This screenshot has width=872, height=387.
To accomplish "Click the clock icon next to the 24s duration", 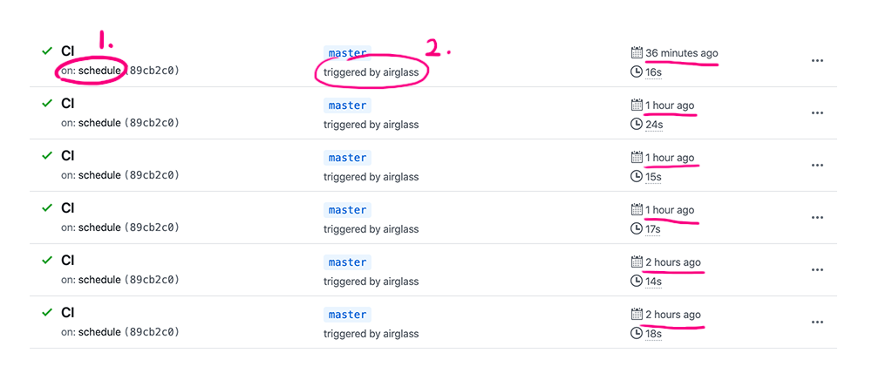I will pos(637,125).
